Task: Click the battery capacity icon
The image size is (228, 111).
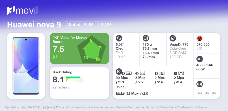Action: 199,59
